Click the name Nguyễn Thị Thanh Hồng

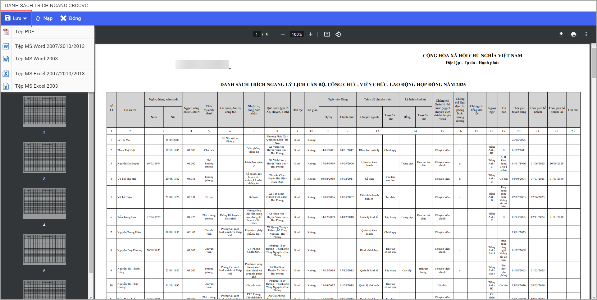(128, 270)
